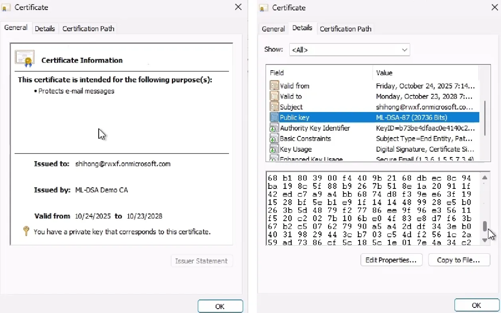This screenshot has height=313, width=501.
Task: Click the Copy to File button
Action: click(x=459, y=260)
